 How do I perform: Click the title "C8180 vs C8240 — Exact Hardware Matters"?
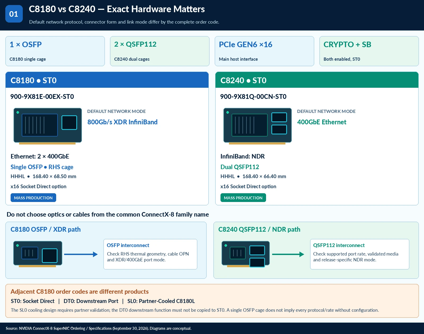[117, 9]
